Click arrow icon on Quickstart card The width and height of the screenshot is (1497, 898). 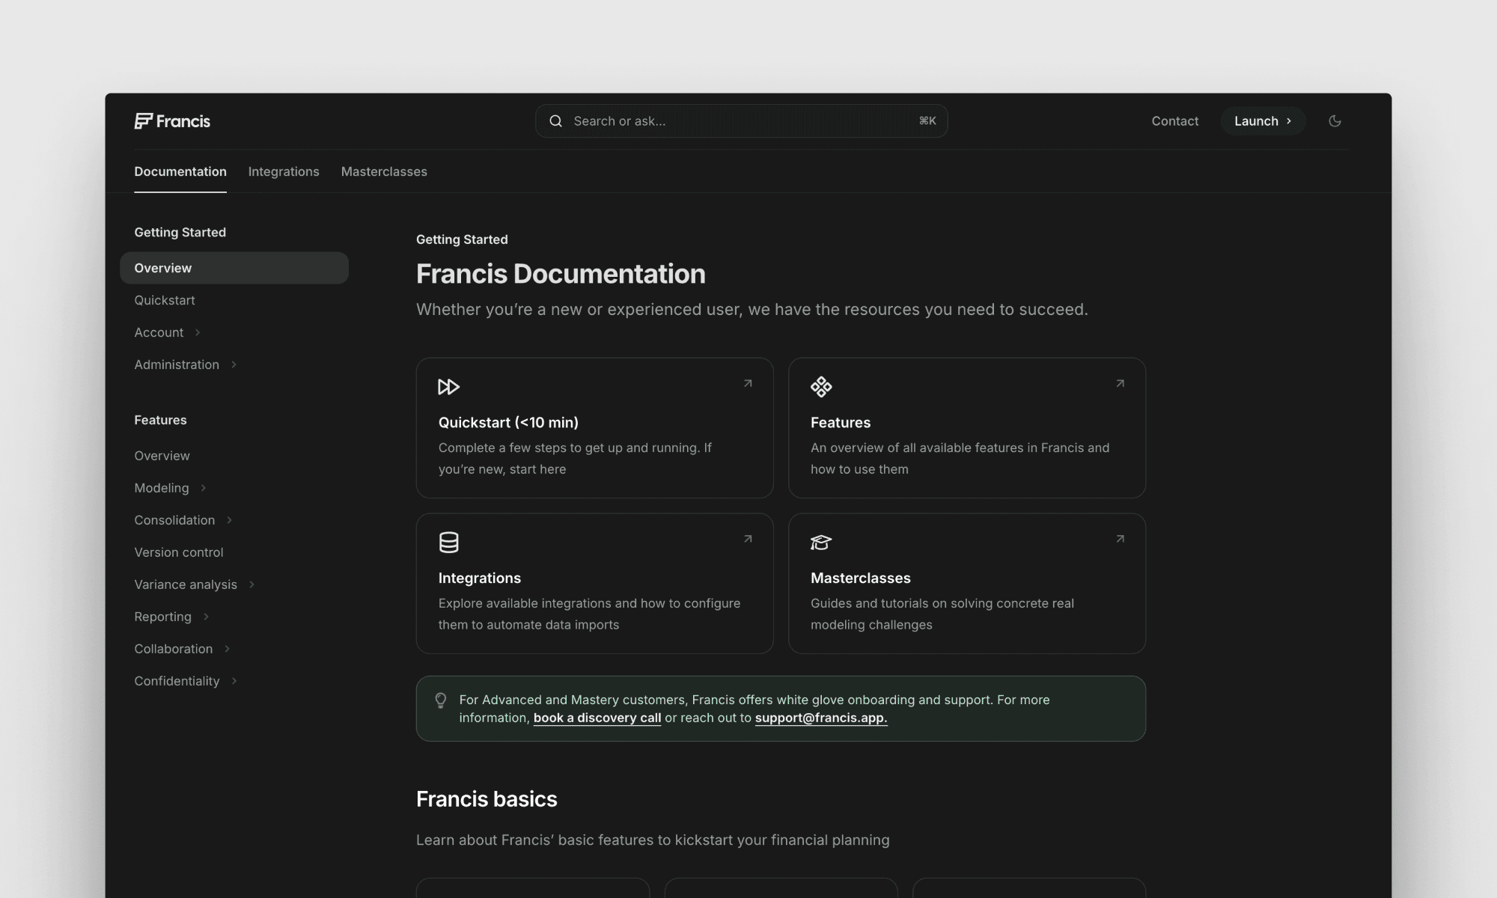748,384
